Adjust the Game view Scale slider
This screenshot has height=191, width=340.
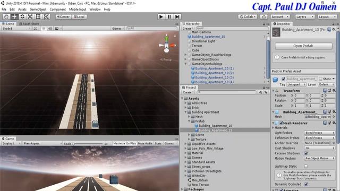click(x=88, y=144)
